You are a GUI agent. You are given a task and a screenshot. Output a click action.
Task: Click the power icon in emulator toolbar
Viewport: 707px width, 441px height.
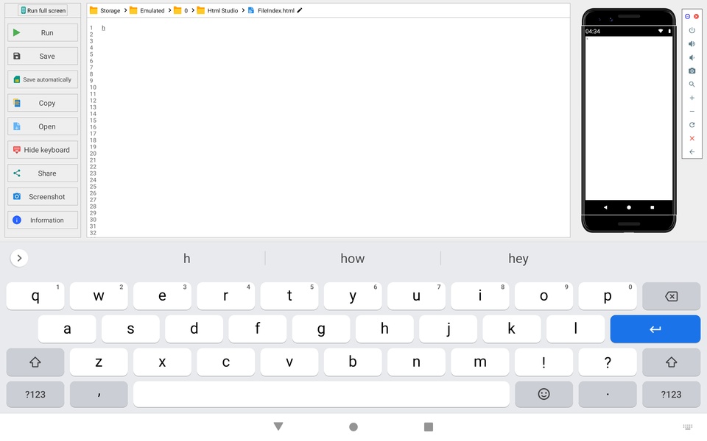click(692, 30)
